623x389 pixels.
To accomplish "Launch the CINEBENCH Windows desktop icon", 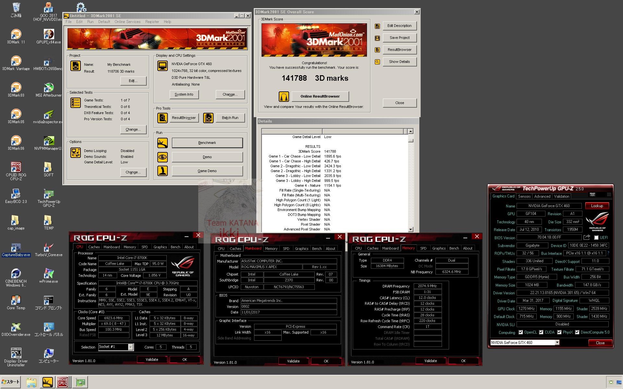I will [x=16, y=277].
